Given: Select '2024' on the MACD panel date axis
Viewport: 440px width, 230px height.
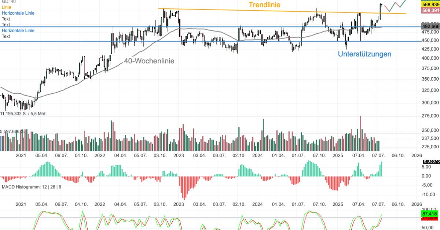Looking at the screenshot, I should [x=257, y=204].
